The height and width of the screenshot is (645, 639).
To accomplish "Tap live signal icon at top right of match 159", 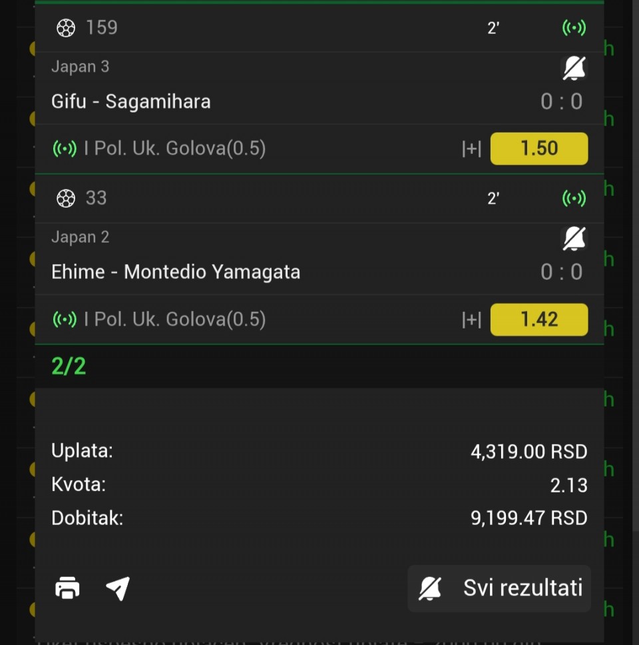I will tap(574, 28).
